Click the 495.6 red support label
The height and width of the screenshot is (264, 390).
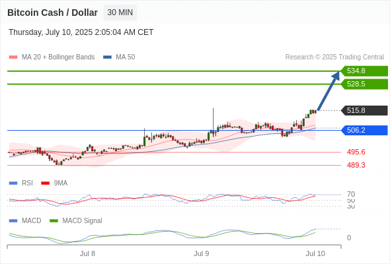(356, 152)
